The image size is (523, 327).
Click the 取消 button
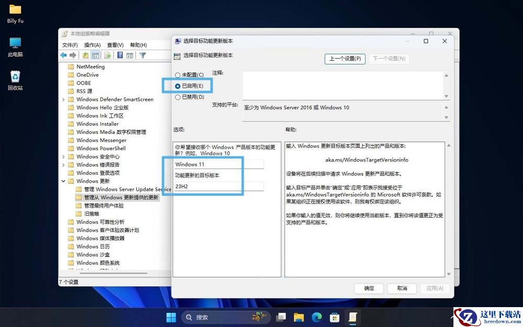click(x=402, y=288)
